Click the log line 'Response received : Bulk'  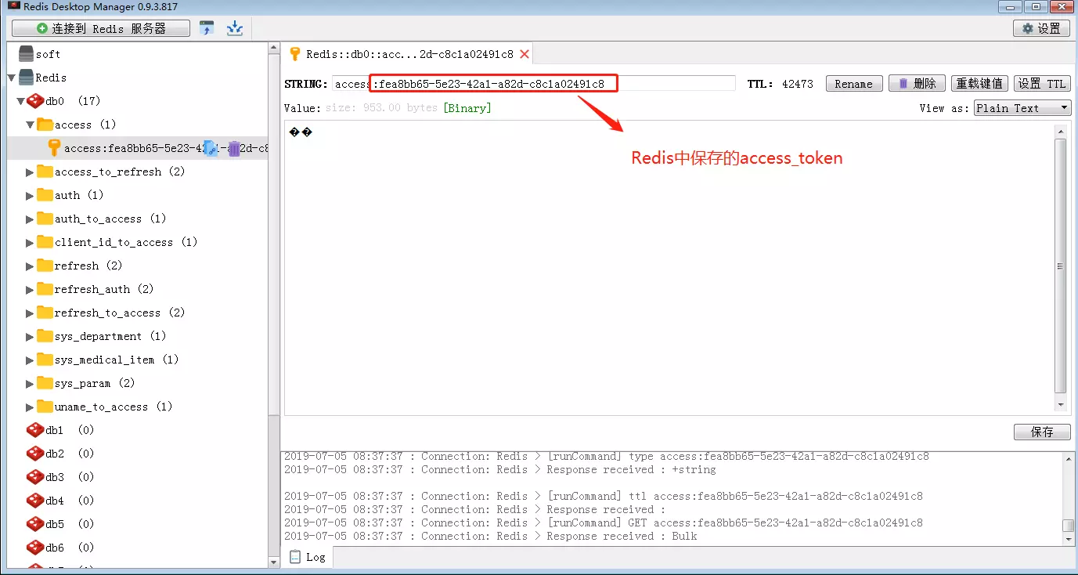(491, 536)
